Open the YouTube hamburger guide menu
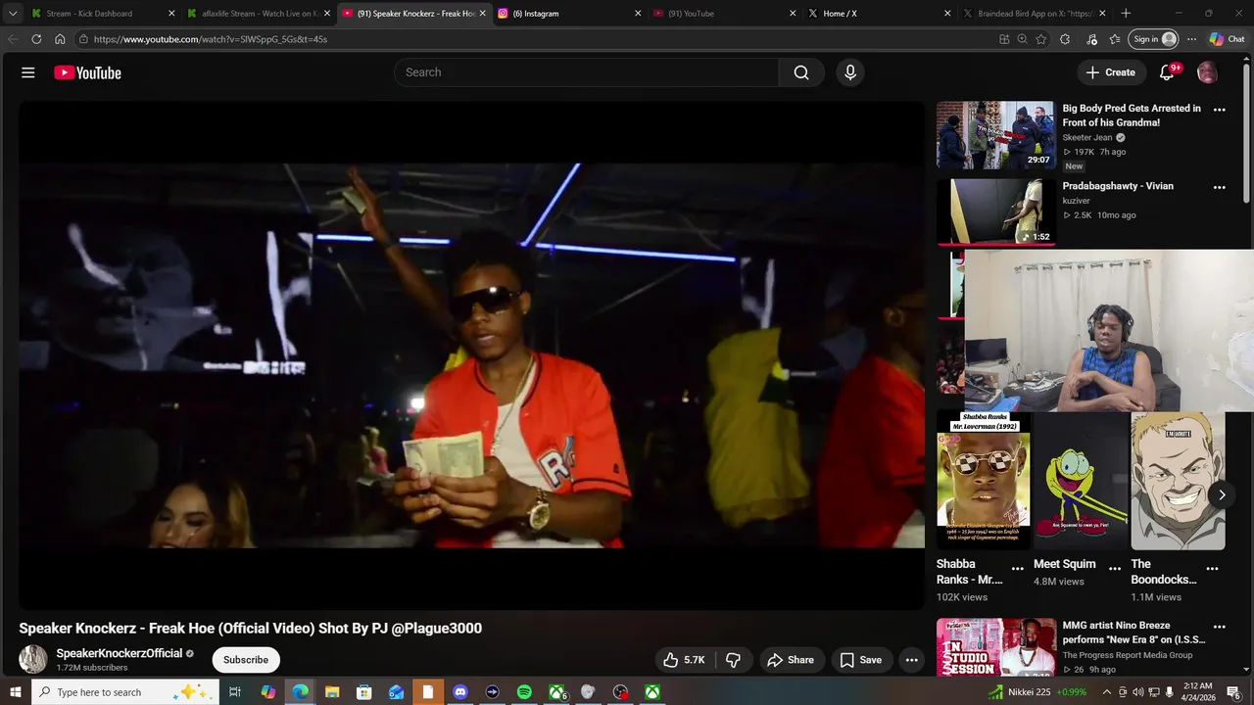1254x705 pixels. click(x=28, y=72)
